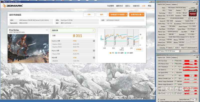Open the Memory Usage (Dedicated) sensor dropdown
200x102 pixels.
[173, 81]
